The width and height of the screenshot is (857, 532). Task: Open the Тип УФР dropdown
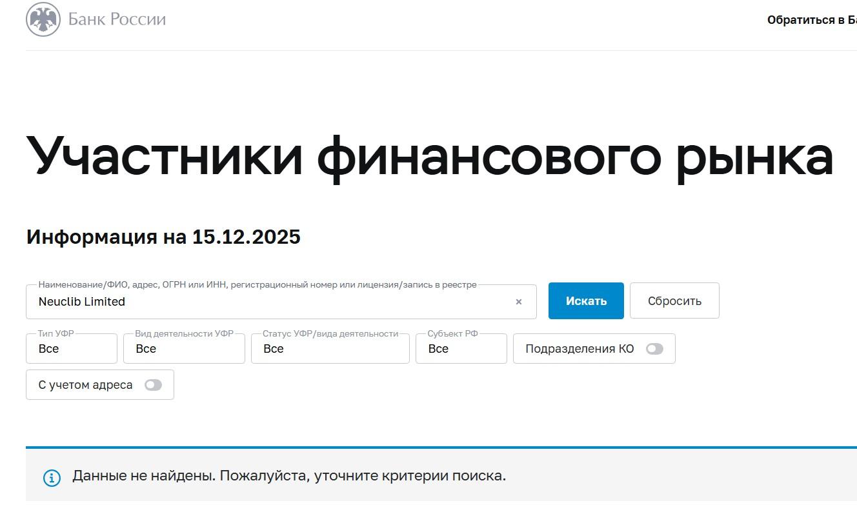[x=71, y=348]
